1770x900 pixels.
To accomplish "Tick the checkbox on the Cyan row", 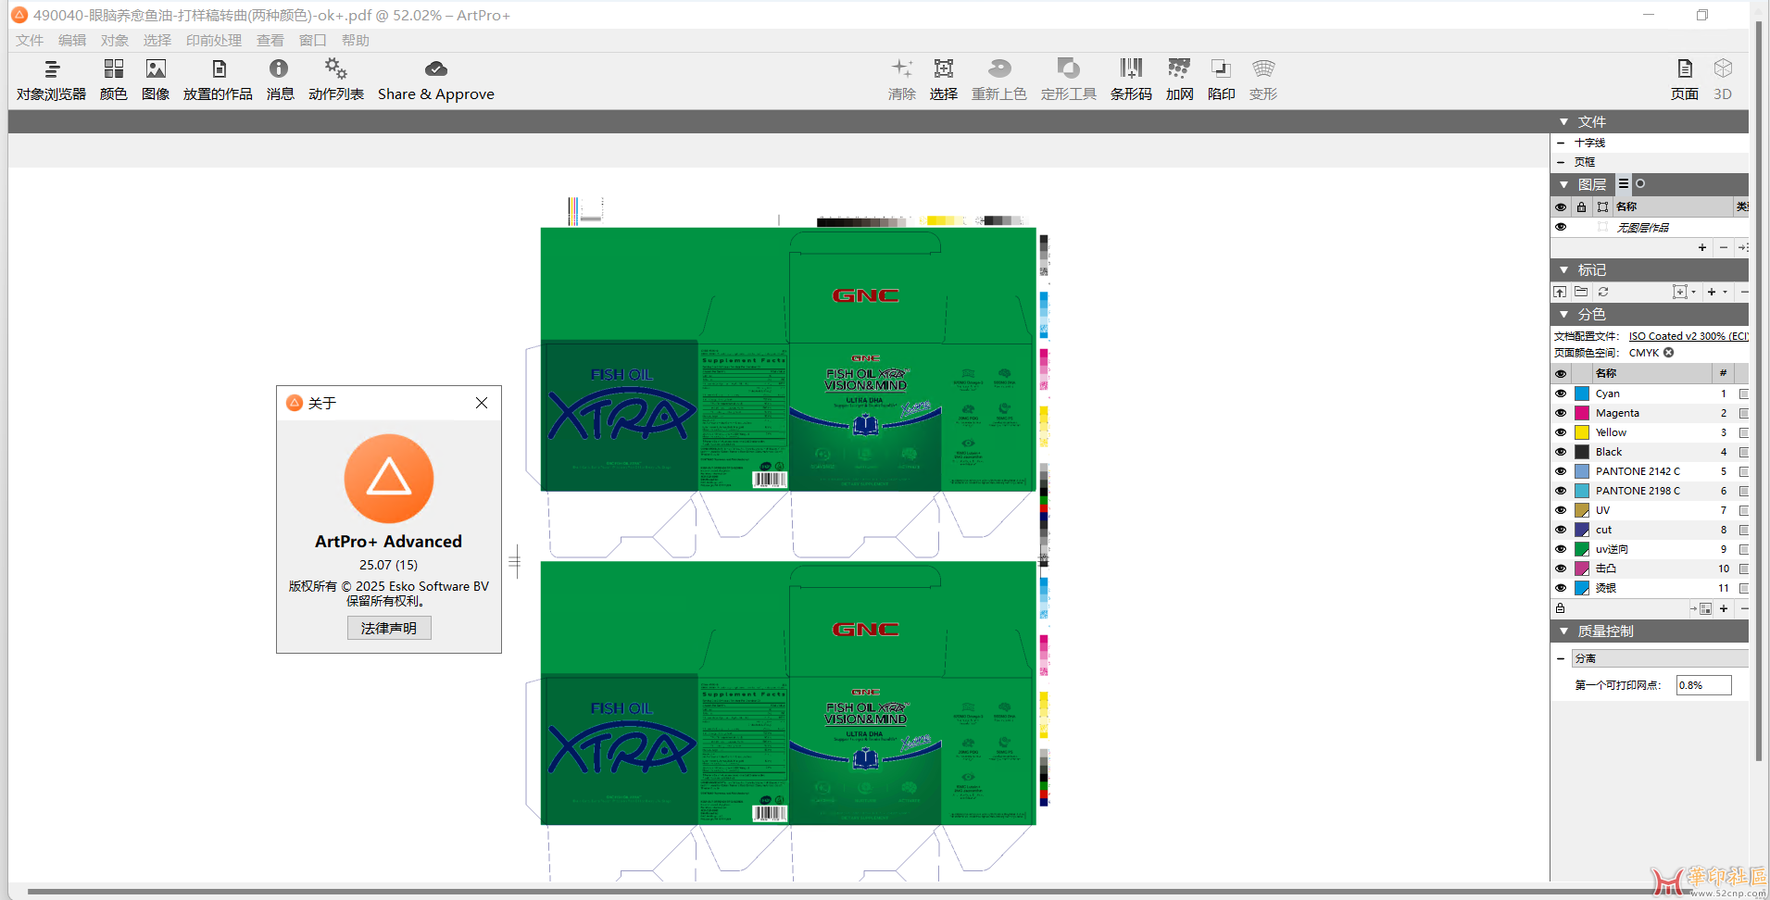I will tap(1743, 394).
